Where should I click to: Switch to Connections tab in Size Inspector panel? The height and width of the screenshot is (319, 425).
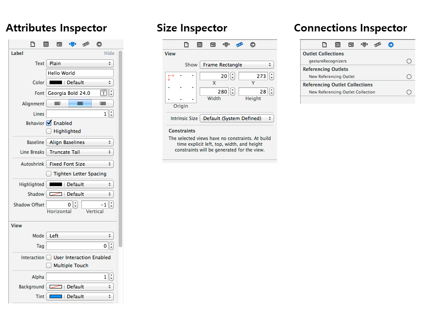[x=253, y=45]
